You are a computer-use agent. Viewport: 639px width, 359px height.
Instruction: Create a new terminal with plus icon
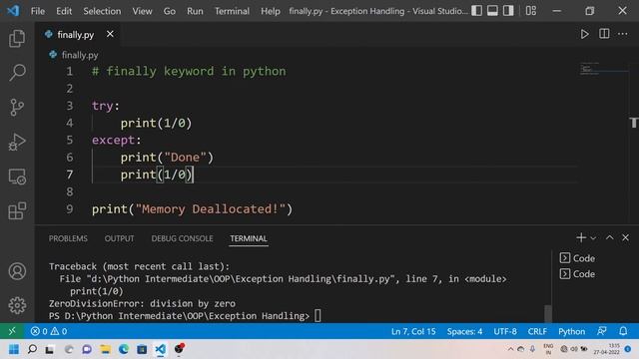[x=581, y=237]
